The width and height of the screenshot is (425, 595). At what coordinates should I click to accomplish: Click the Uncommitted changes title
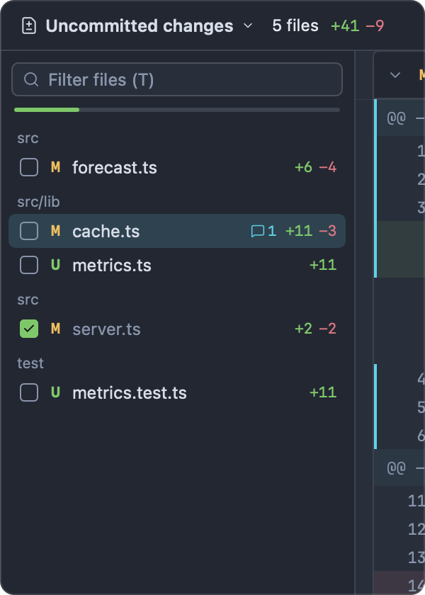coord(140,25)
